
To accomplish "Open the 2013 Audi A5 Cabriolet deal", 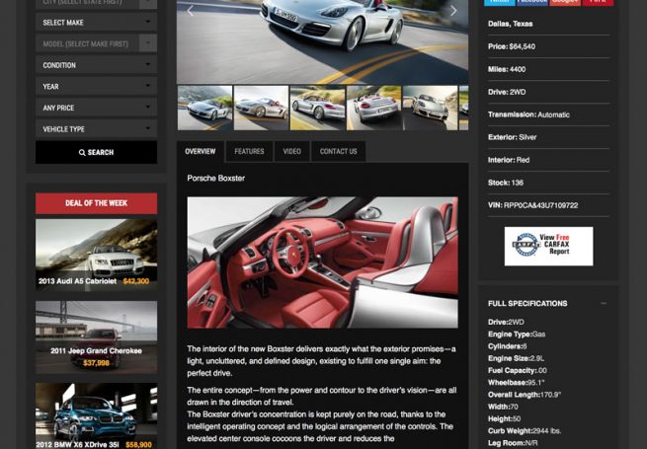I will (x=96, y=256).
